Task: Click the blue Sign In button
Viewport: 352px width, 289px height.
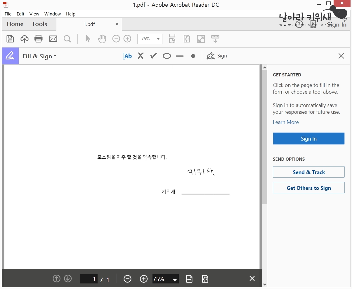Action: point(309,139)
